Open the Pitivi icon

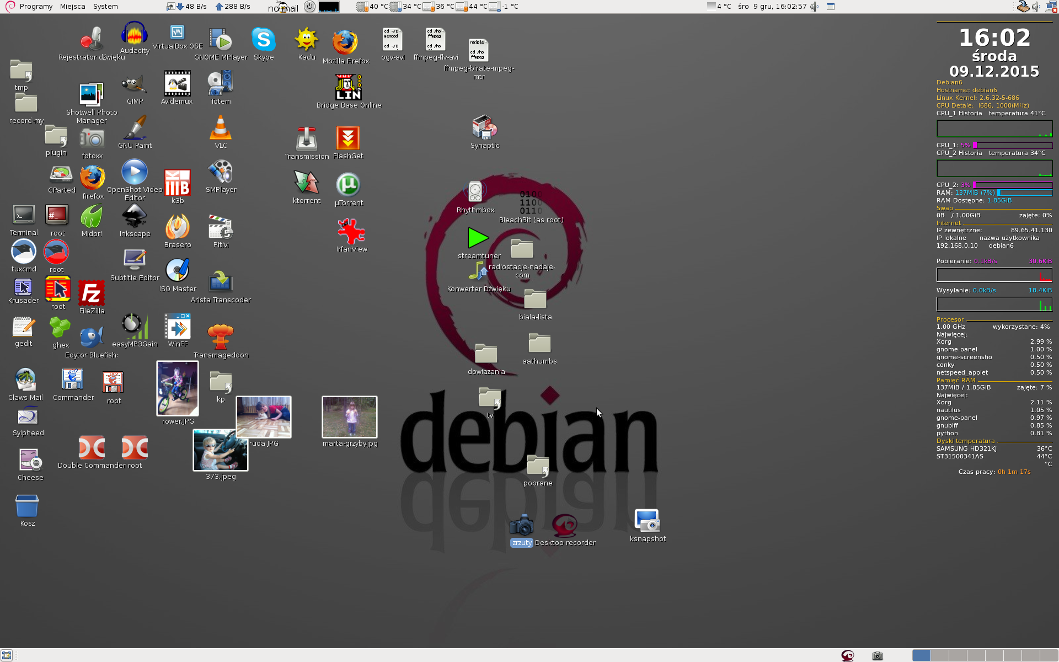point(221,227)
